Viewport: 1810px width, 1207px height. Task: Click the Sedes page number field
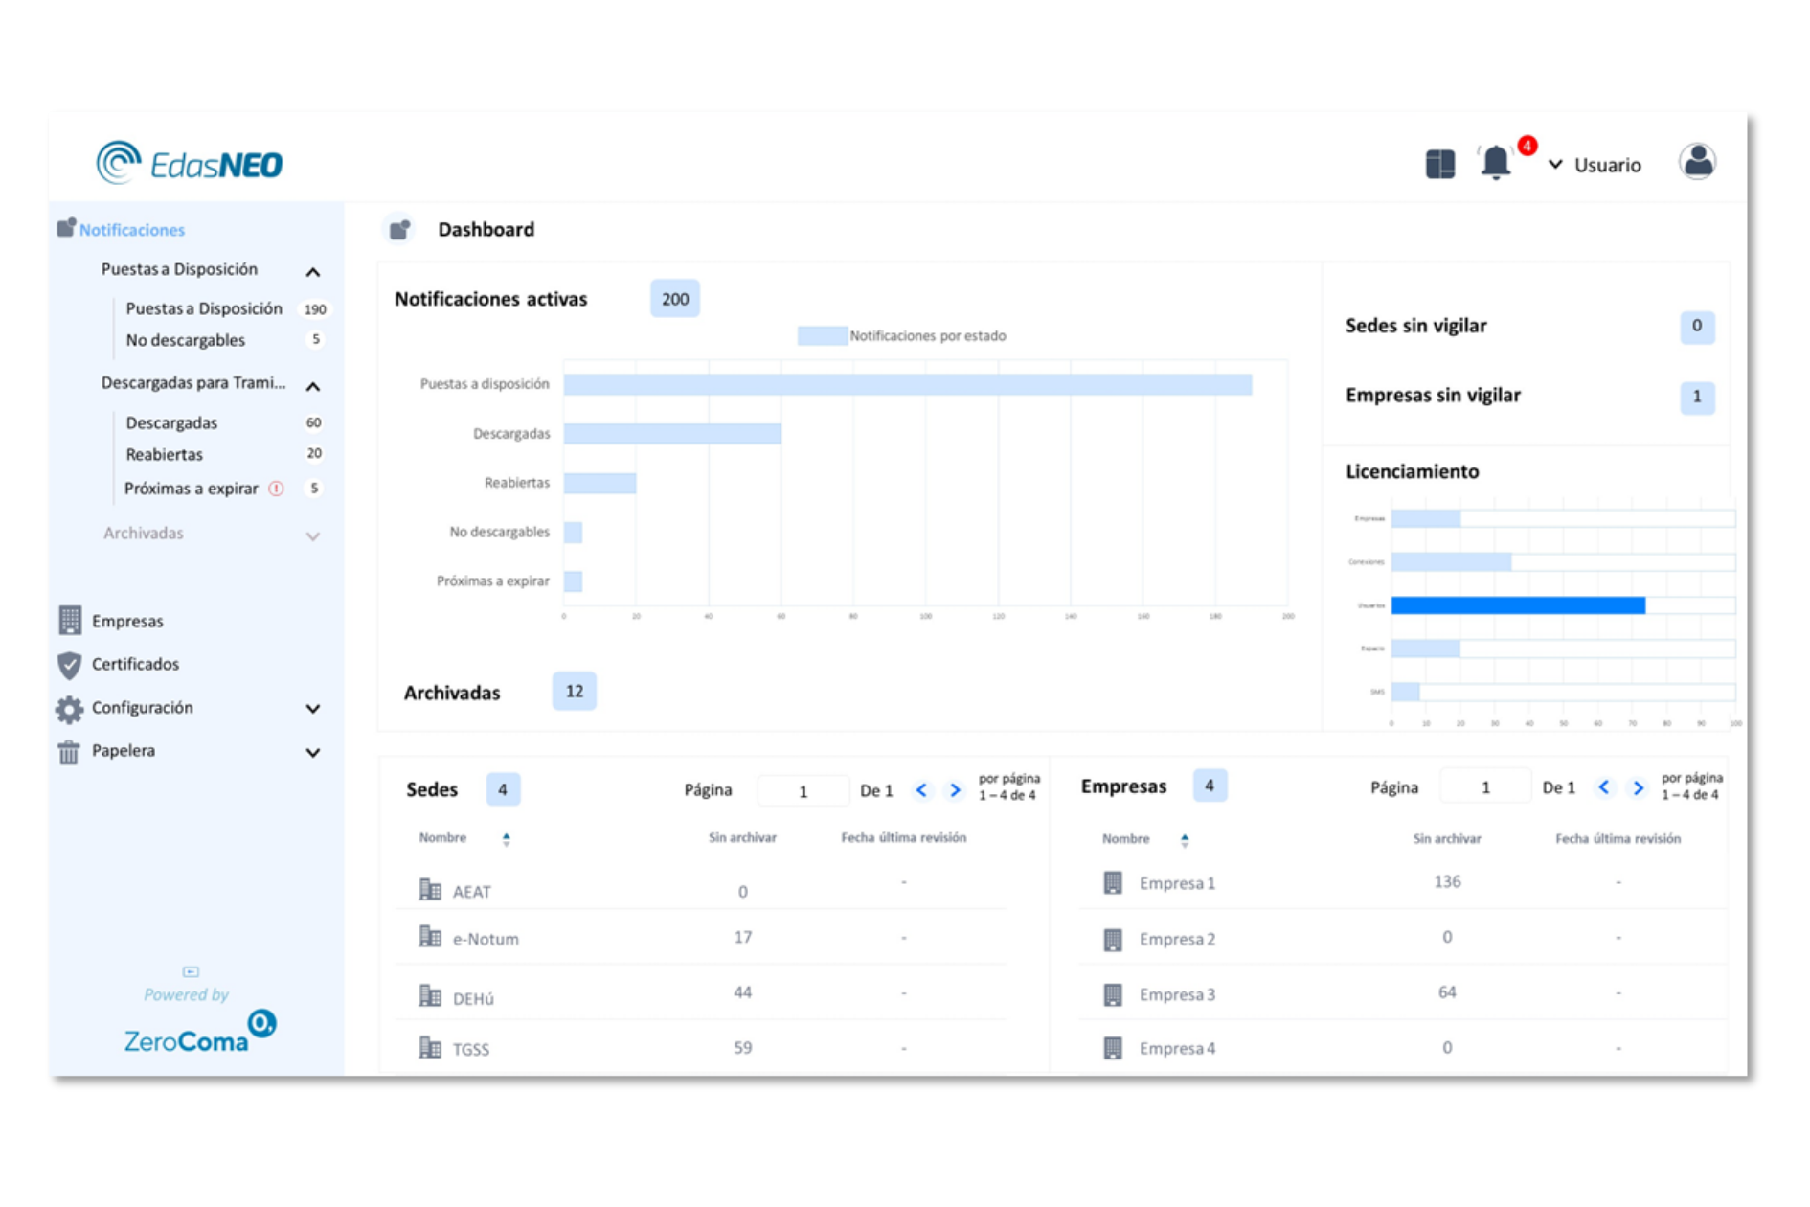803,790
